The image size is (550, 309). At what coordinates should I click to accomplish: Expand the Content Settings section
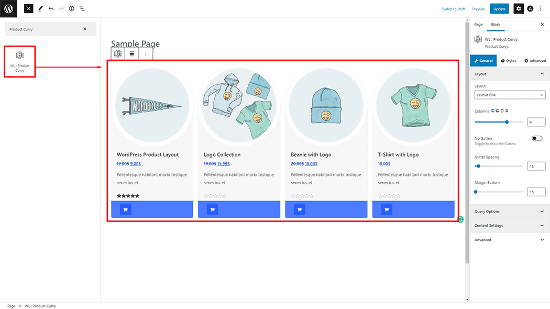coord(510,226)
